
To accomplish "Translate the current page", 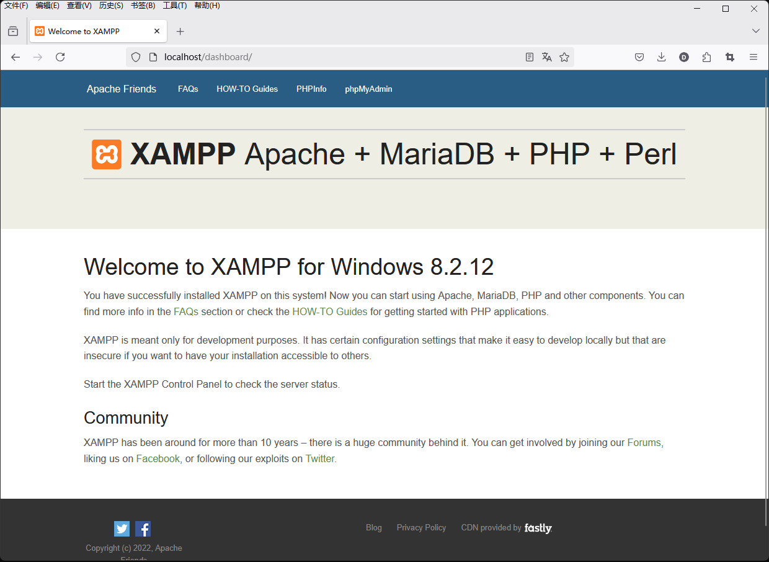I will point(546,56).
